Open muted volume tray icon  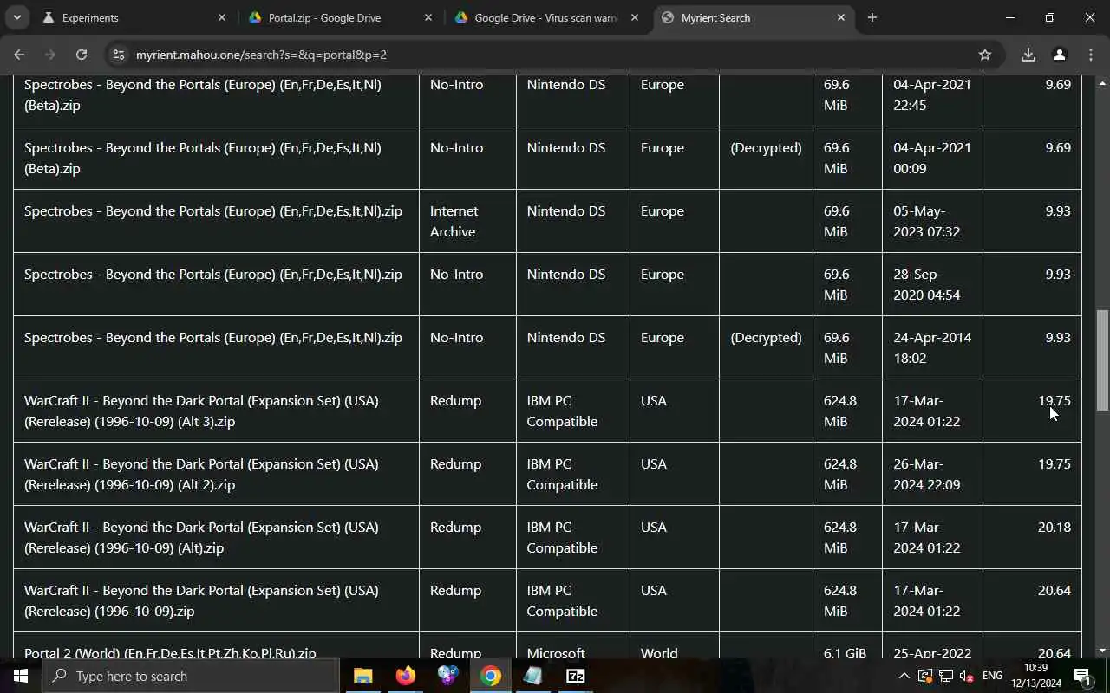[x=966, y=676]
